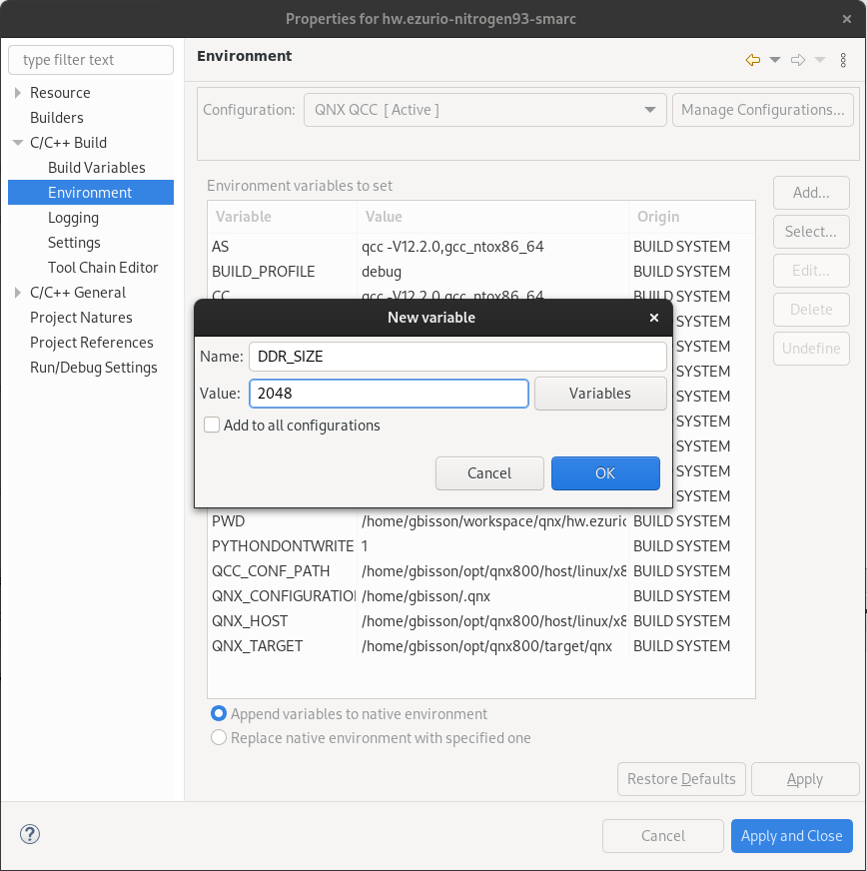Screen dimensions: 867x871
Task: Click Apply and Close
Action: (x=791, y=835)
